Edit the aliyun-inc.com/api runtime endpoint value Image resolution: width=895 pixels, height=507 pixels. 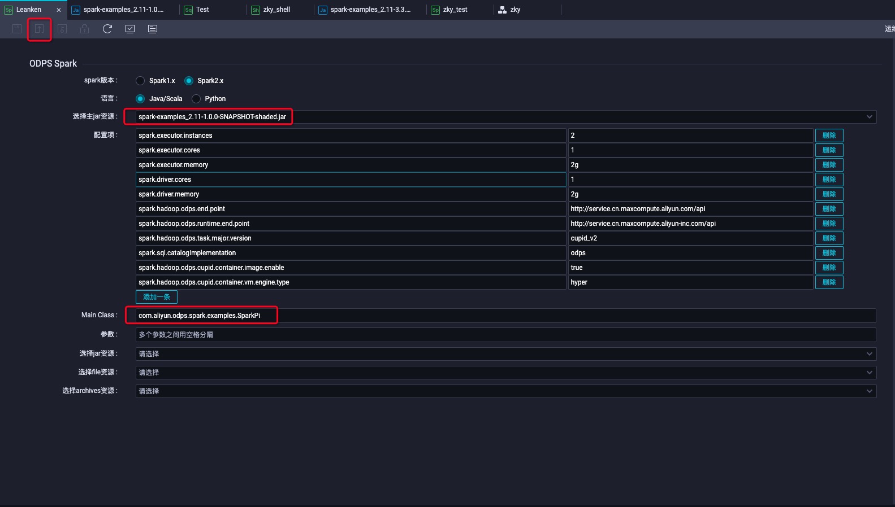tap(690, 224)
